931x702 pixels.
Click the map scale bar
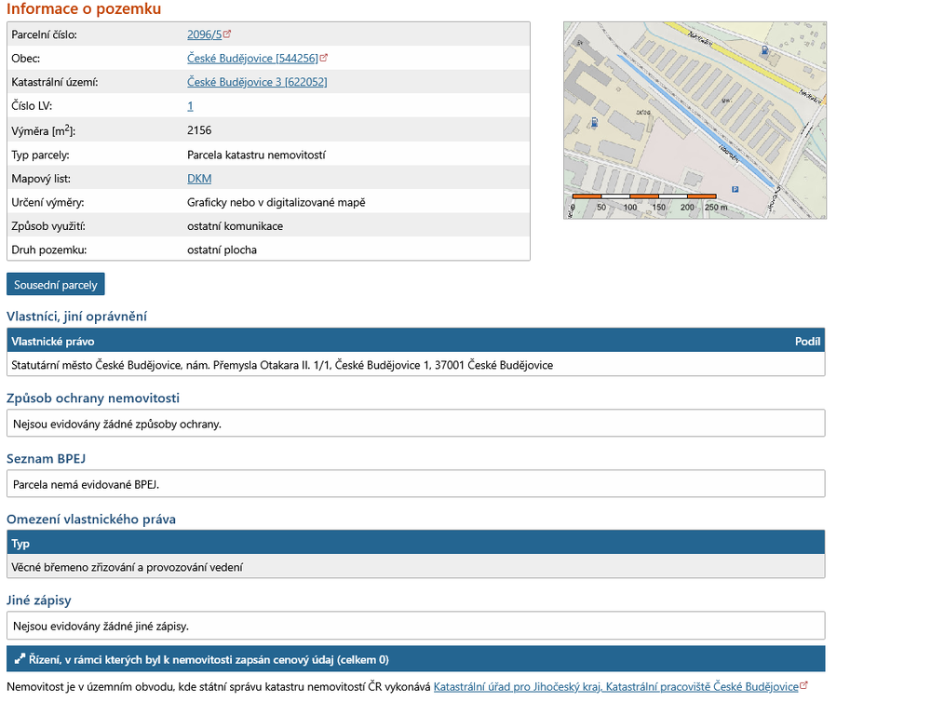(645, 196)
